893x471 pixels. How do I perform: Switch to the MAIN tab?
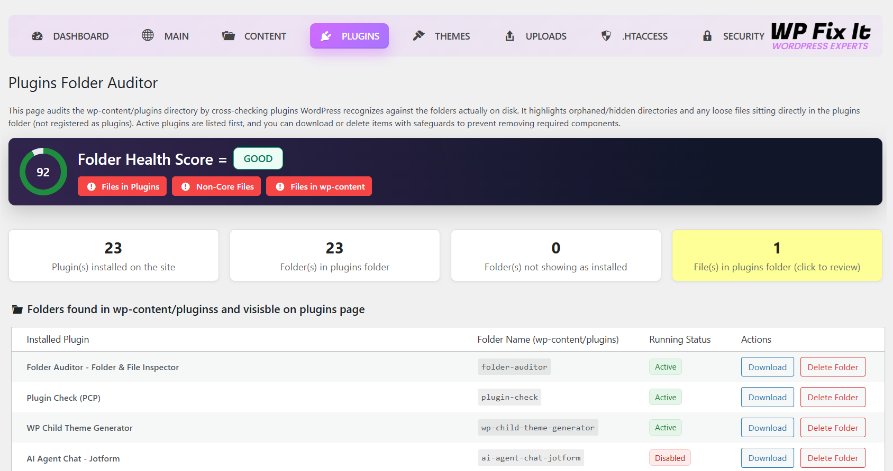(165, 36)
